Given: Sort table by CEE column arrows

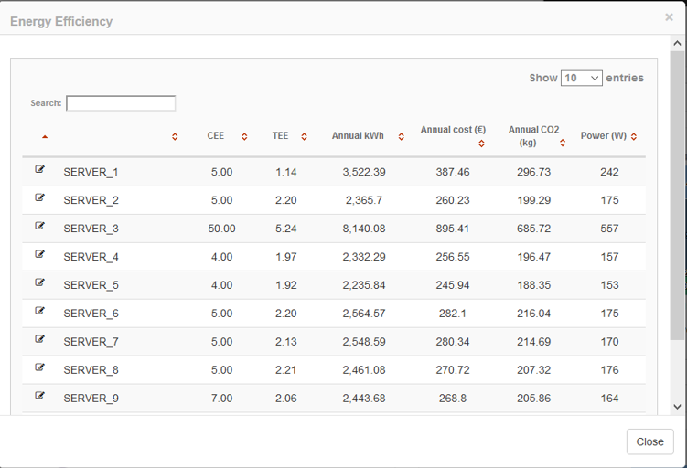Looking at the screenshot, I should (244, 136).
